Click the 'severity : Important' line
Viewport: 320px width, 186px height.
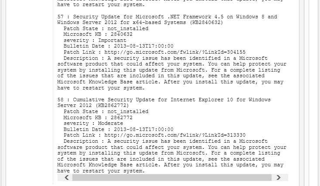(x=89, y=40)
